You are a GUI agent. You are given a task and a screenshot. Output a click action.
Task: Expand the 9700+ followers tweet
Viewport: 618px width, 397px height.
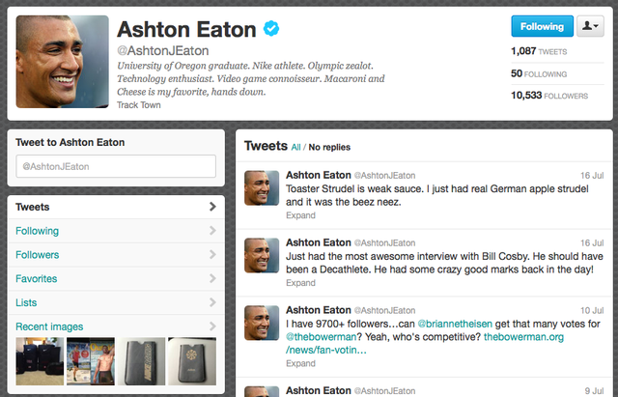click(300, 363)
